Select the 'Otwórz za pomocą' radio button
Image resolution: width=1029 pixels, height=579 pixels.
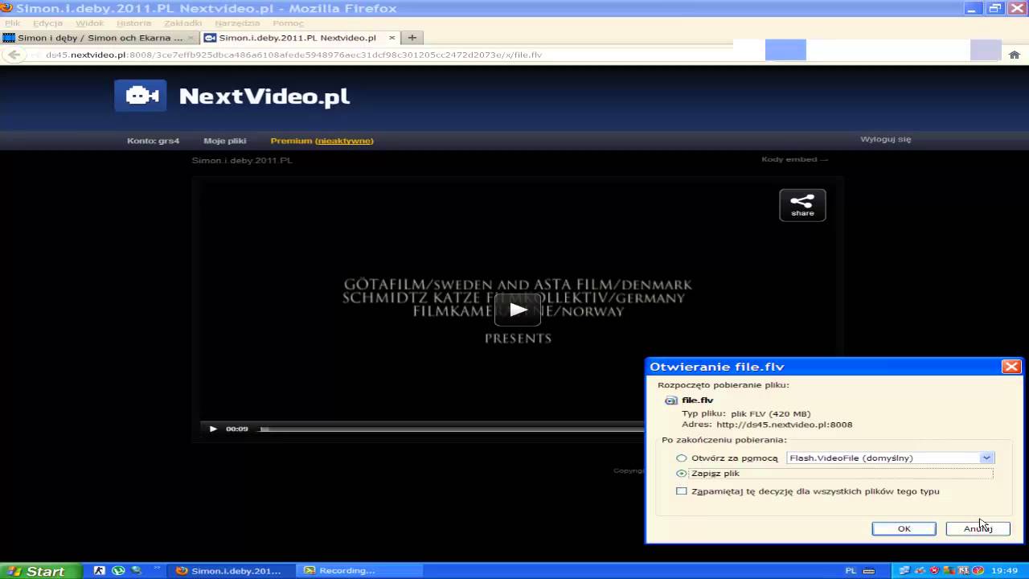tap(682, 458)
